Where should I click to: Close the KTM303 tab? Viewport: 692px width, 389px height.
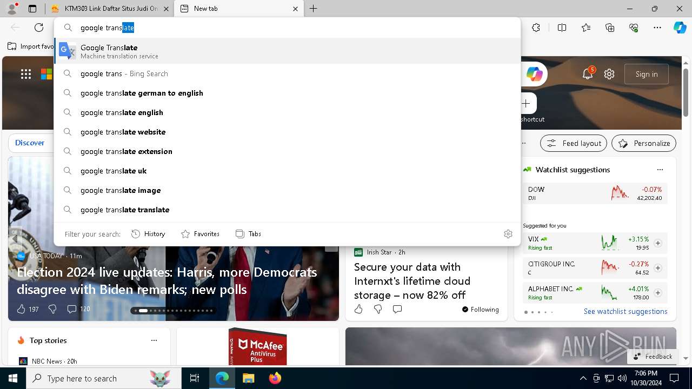tap(167, 9)
